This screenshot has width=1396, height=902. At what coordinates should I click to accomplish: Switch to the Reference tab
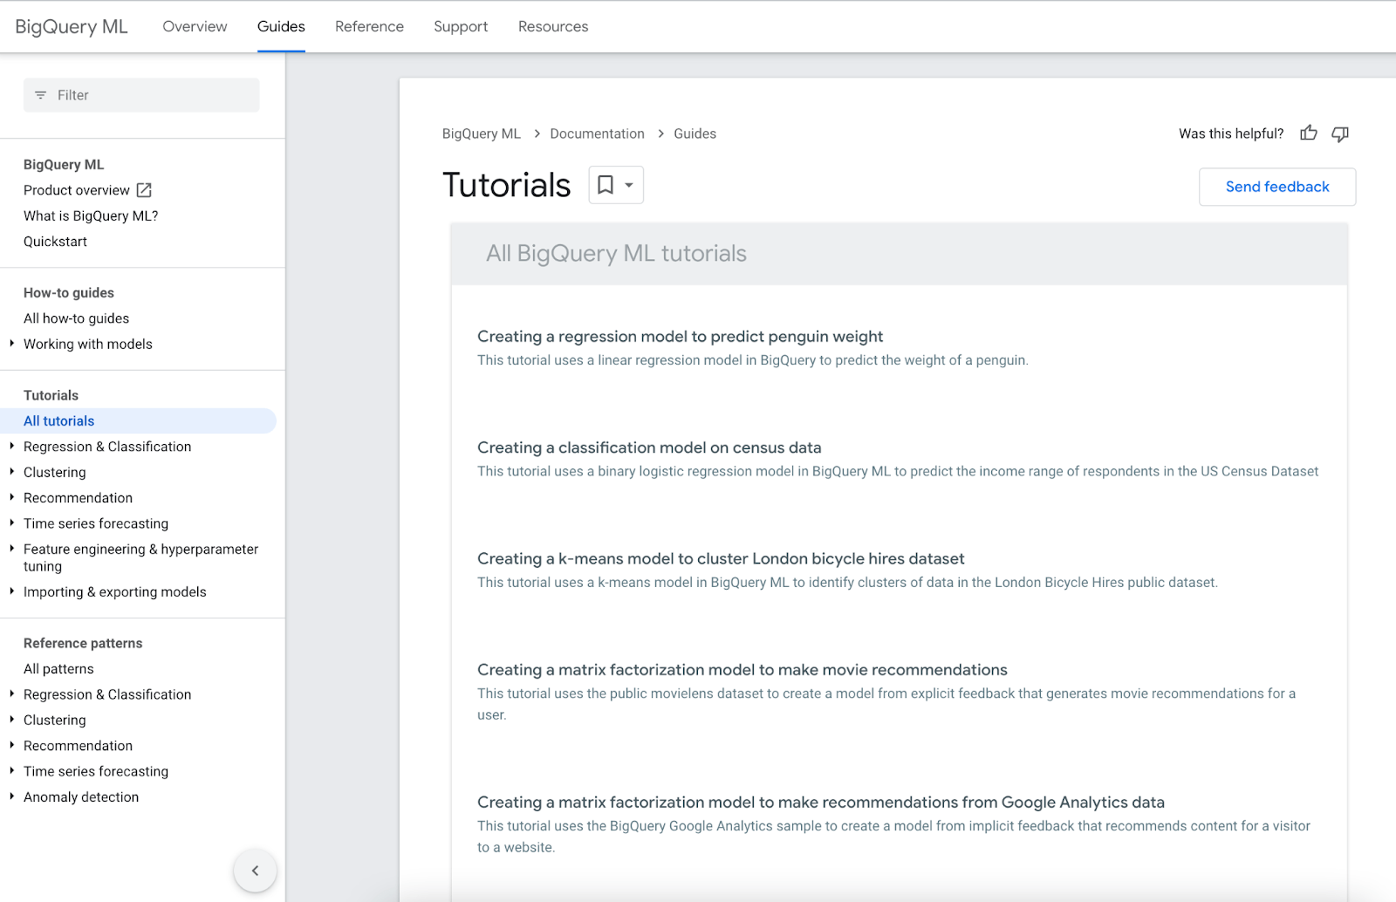click(x=369, y=26)
